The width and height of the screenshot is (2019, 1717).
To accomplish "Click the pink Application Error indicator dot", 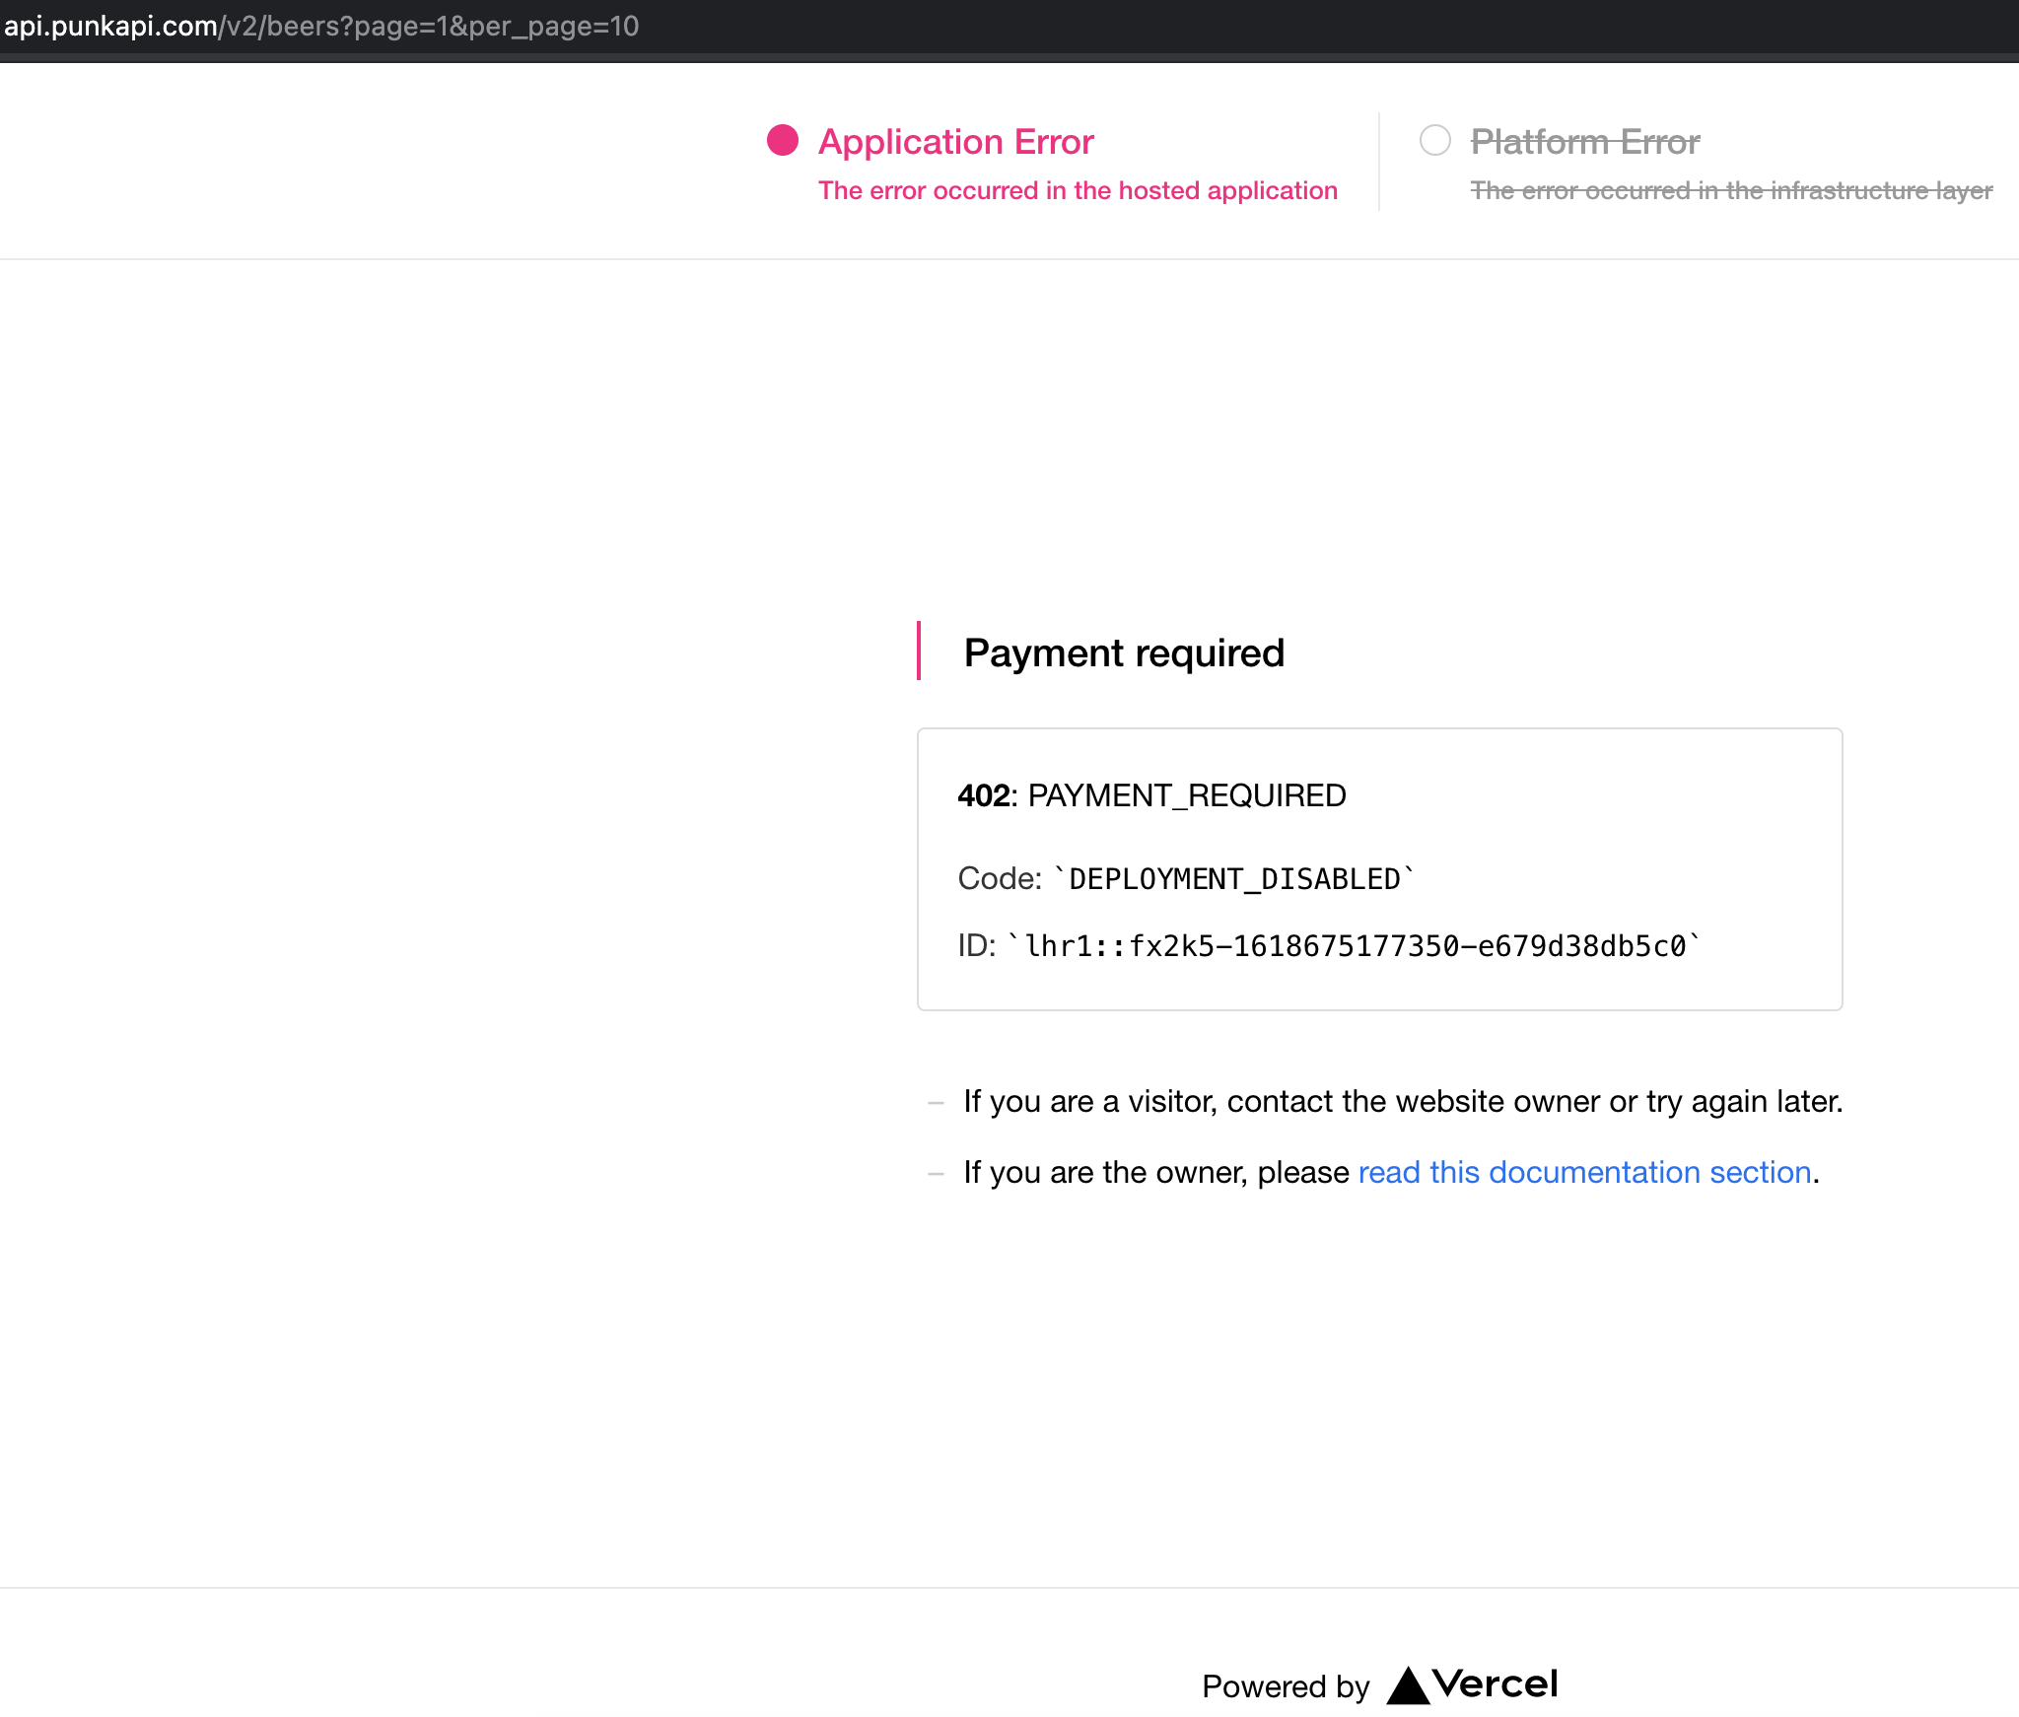I will tap(782, 142).
